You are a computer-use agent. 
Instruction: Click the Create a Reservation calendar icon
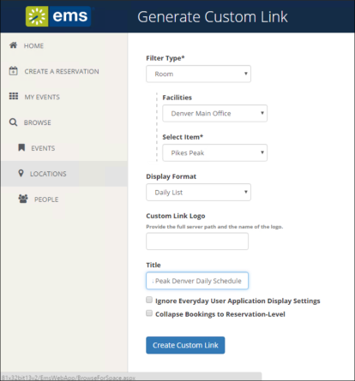pos(13,71)
